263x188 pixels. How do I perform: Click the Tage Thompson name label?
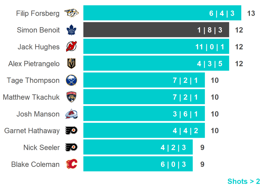click(33, 80)
